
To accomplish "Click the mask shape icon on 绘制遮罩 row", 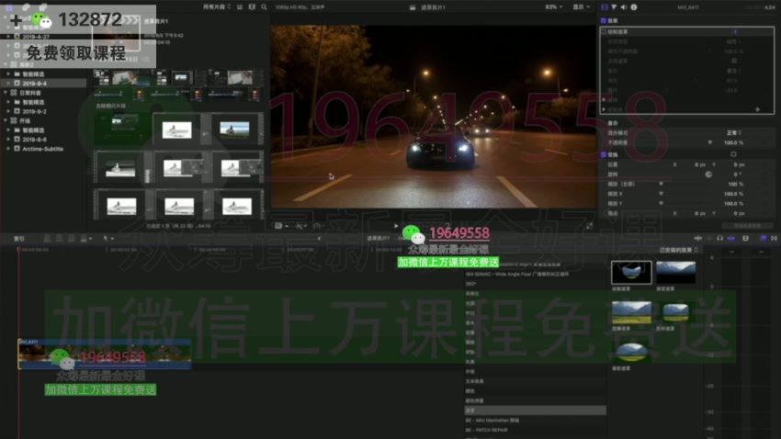I will tap(734, 31).
